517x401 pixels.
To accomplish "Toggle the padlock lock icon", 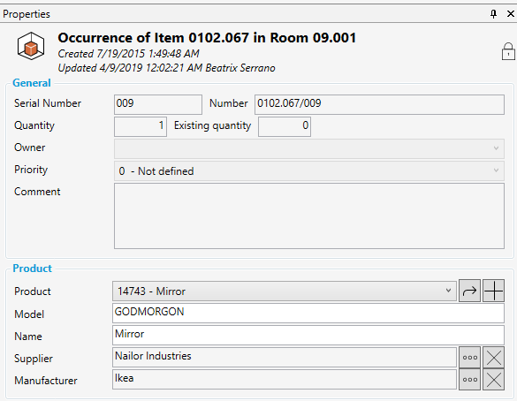I will pos(508,51).
